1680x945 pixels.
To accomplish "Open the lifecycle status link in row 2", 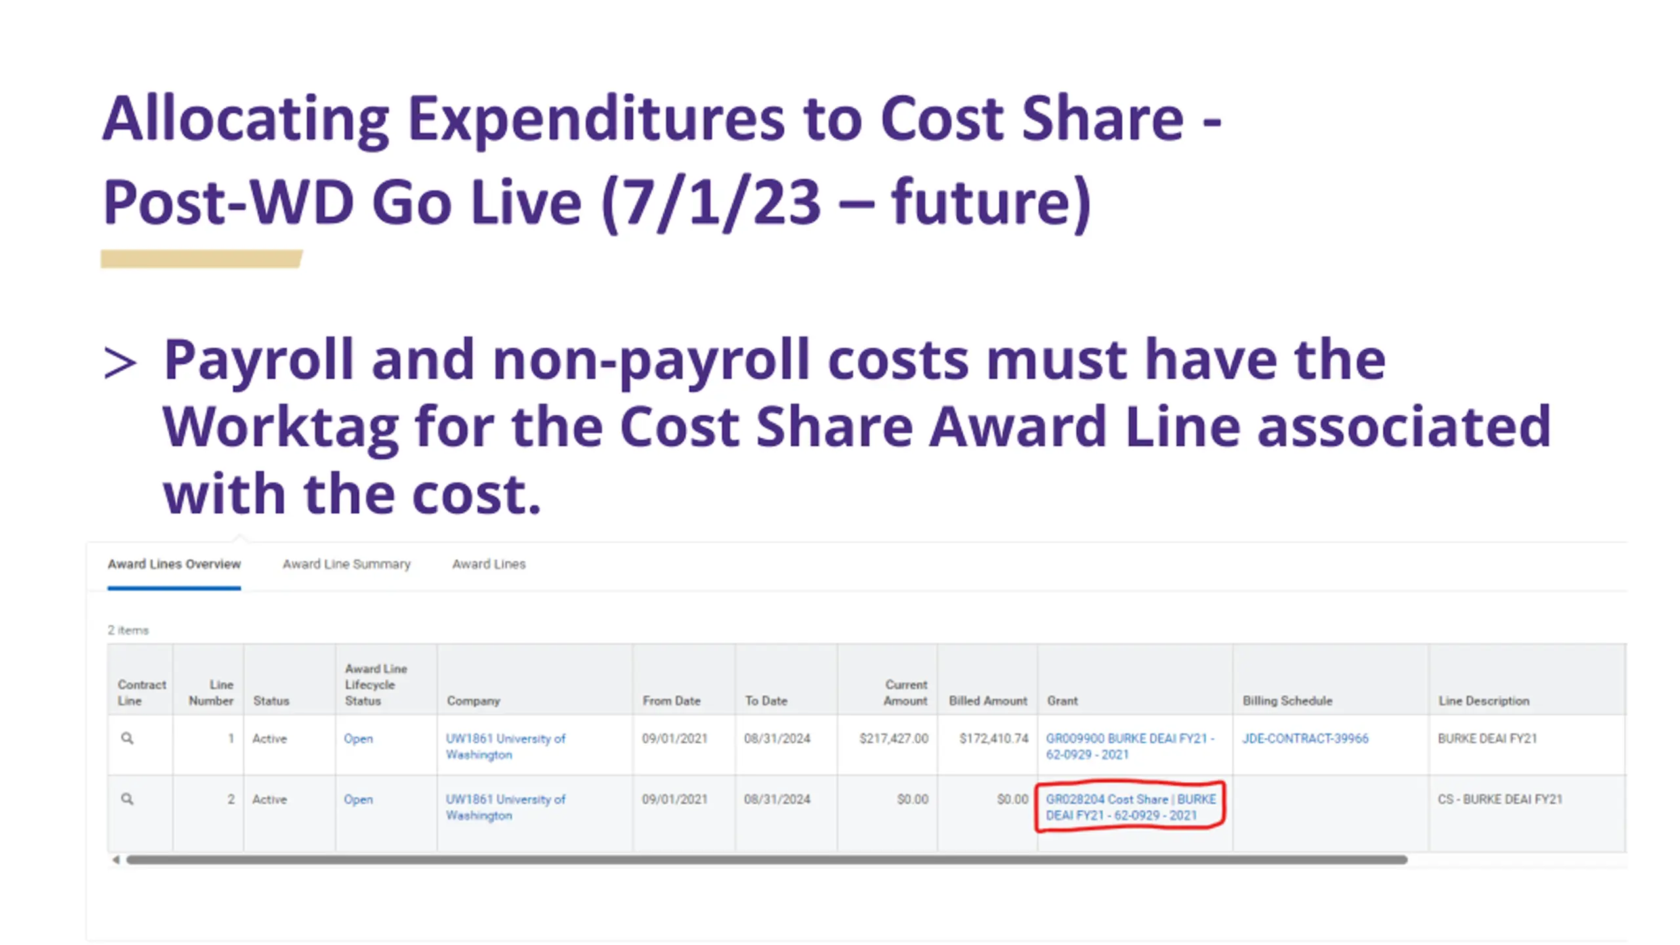I will (358, 799).
